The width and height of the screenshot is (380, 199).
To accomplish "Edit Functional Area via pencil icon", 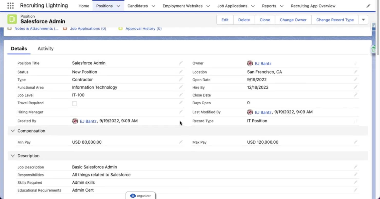I will (181, 87).
